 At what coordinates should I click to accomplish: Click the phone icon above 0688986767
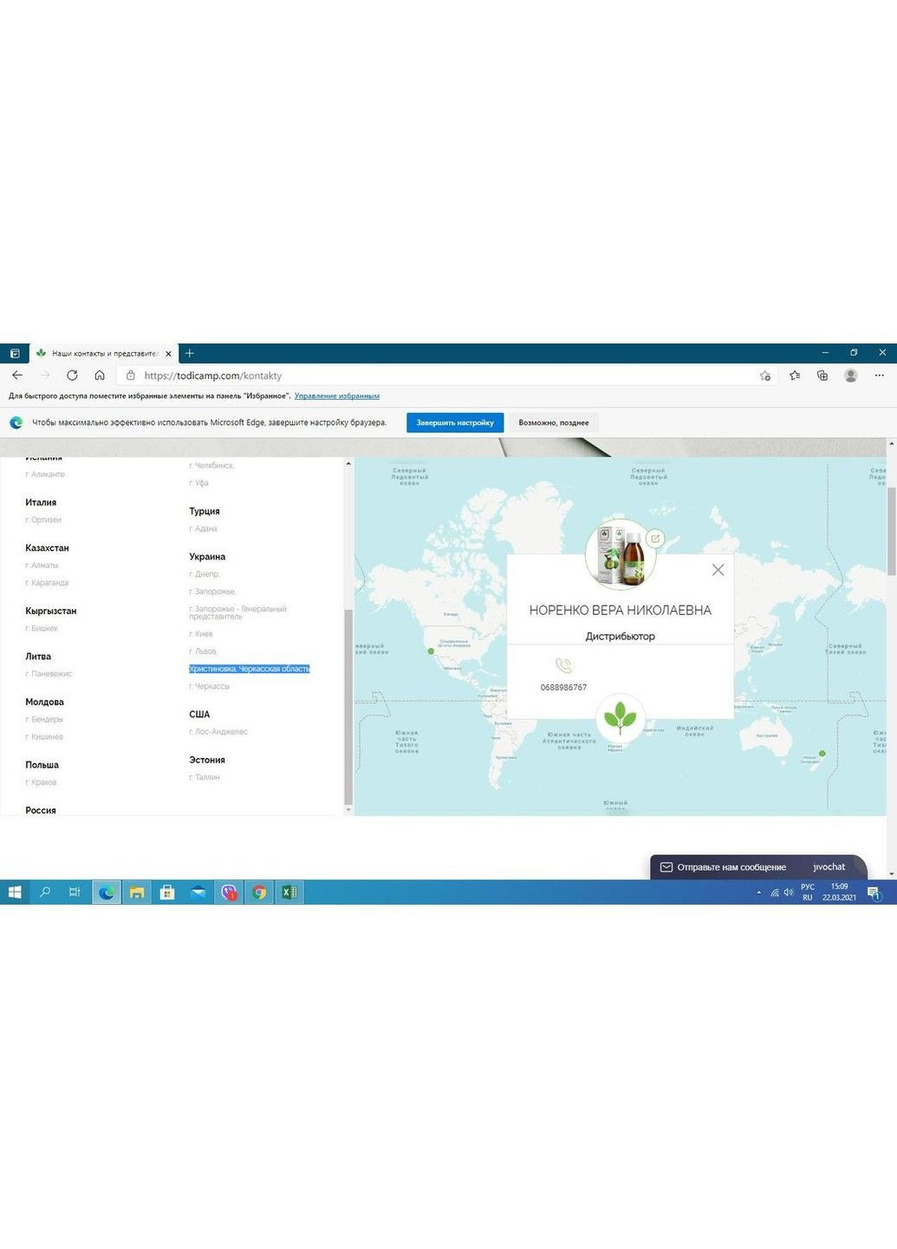pyautogui.click(x=563, y=666)
